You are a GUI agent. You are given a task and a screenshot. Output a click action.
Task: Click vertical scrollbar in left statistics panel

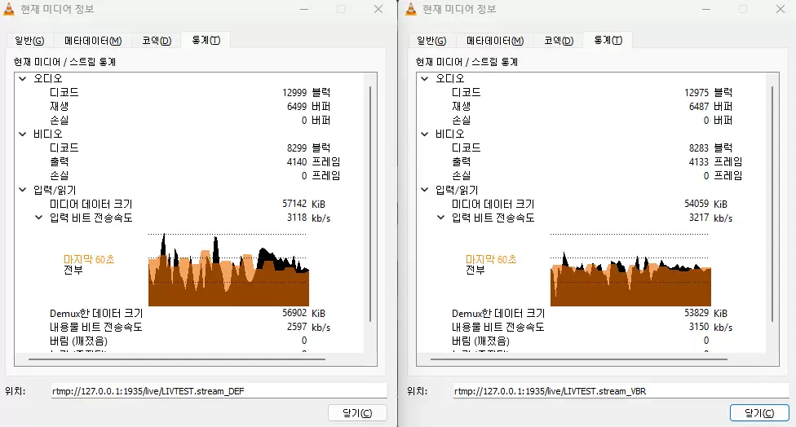pyautogui.click(x=370, y=203)
